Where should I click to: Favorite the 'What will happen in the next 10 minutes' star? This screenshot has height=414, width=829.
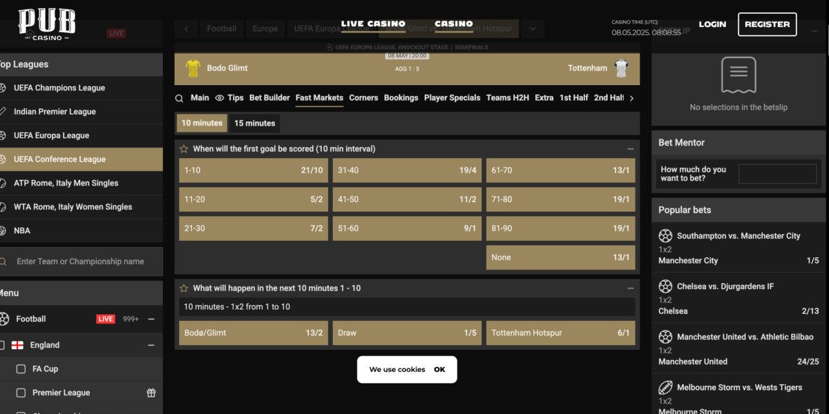point(184,288)
